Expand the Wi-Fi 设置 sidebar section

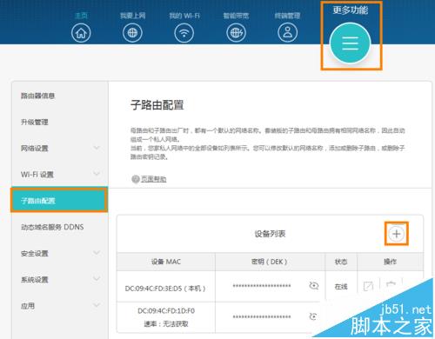97,174
